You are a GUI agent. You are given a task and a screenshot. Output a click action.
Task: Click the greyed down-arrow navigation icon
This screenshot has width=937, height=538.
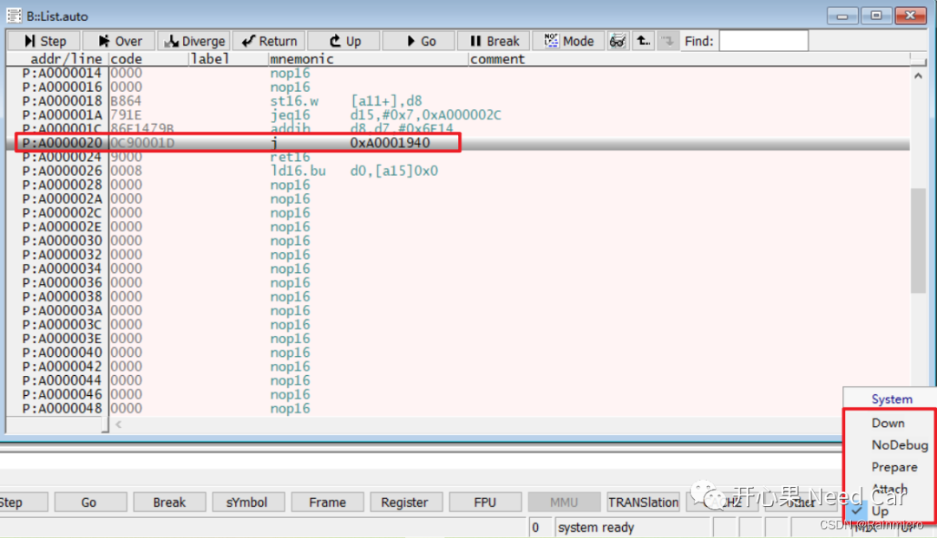[667, 41]
